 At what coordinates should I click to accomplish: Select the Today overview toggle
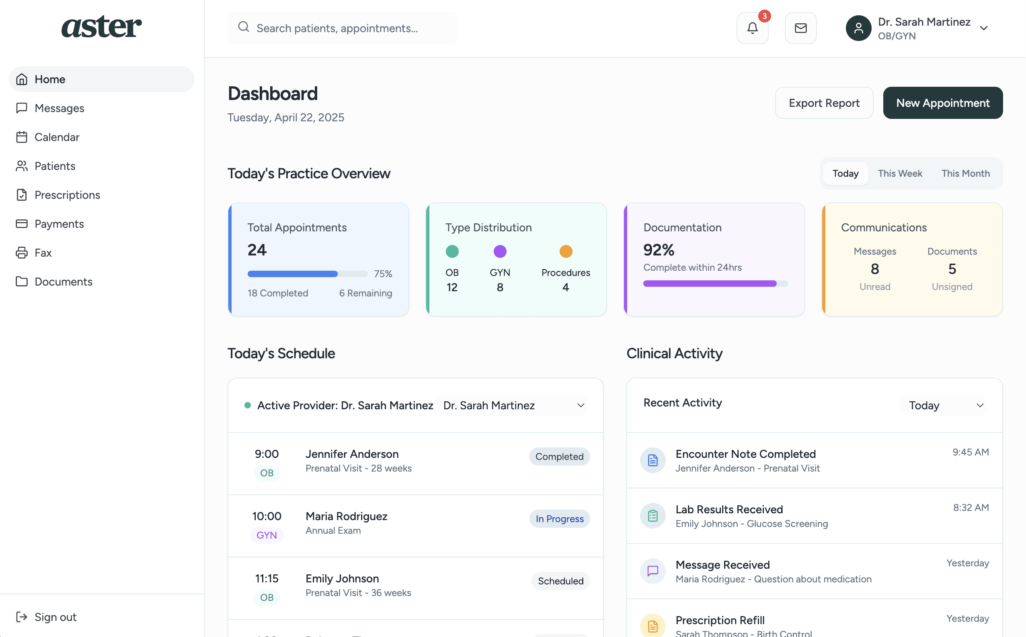tap(845, 174)
